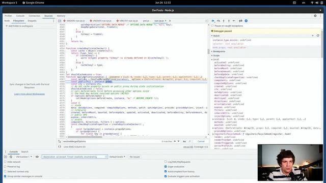Disable Eager evaluation checkbox
The width and height of the screenshot is (326, 183).
(x=166, y=166)
